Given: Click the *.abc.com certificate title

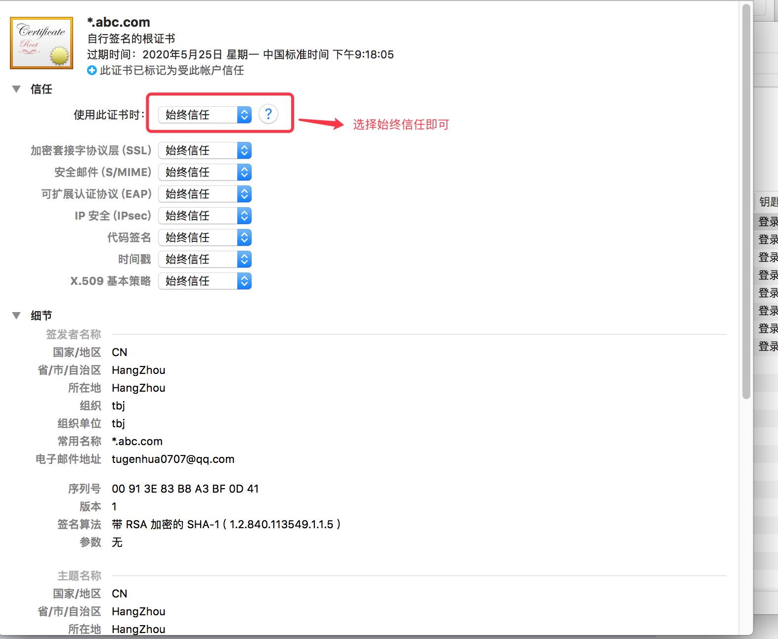Looking at the screenshot, I should (119, 22).
